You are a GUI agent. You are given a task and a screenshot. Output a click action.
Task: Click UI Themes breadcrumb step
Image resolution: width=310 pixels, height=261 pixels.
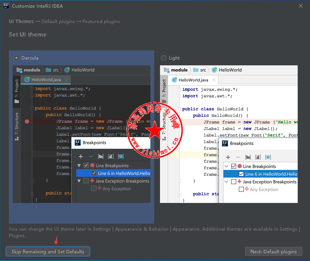(22, 22)
